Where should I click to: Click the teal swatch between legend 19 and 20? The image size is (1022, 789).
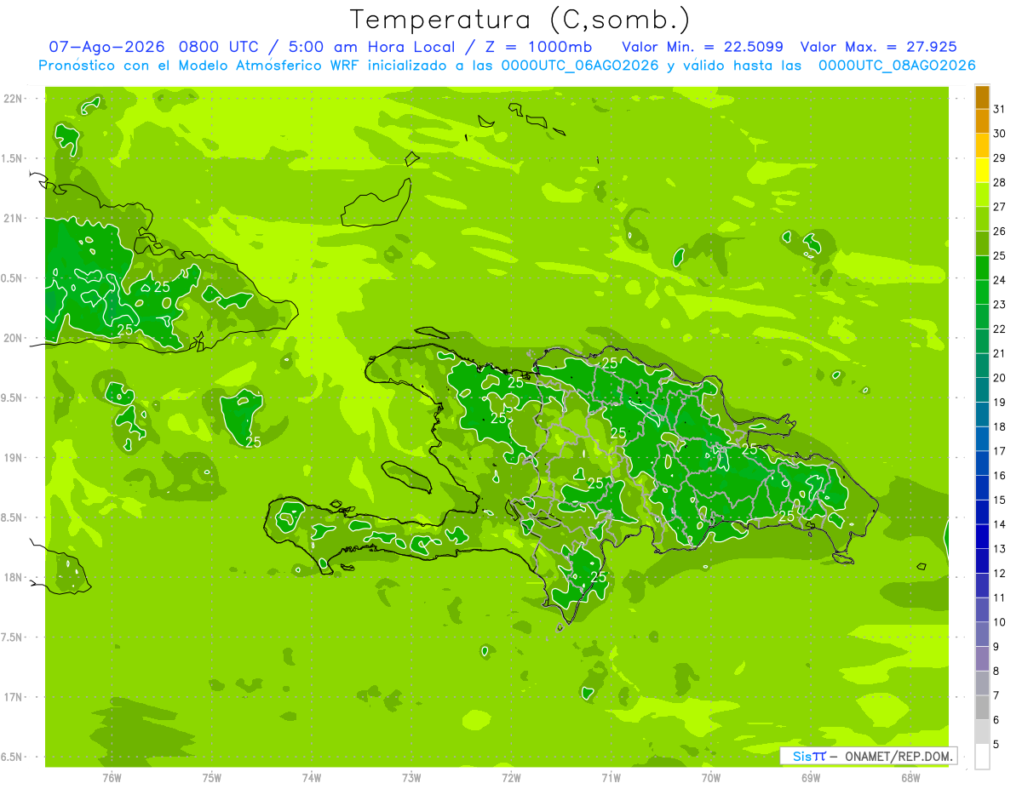(x=982, y=391)
